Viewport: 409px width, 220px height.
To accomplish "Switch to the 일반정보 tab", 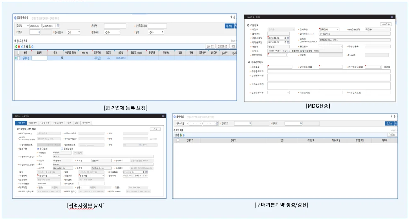I will tap(33, 123).
